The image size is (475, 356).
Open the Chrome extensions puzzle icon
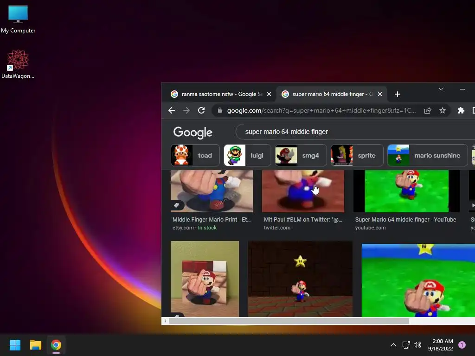(461, 110)
